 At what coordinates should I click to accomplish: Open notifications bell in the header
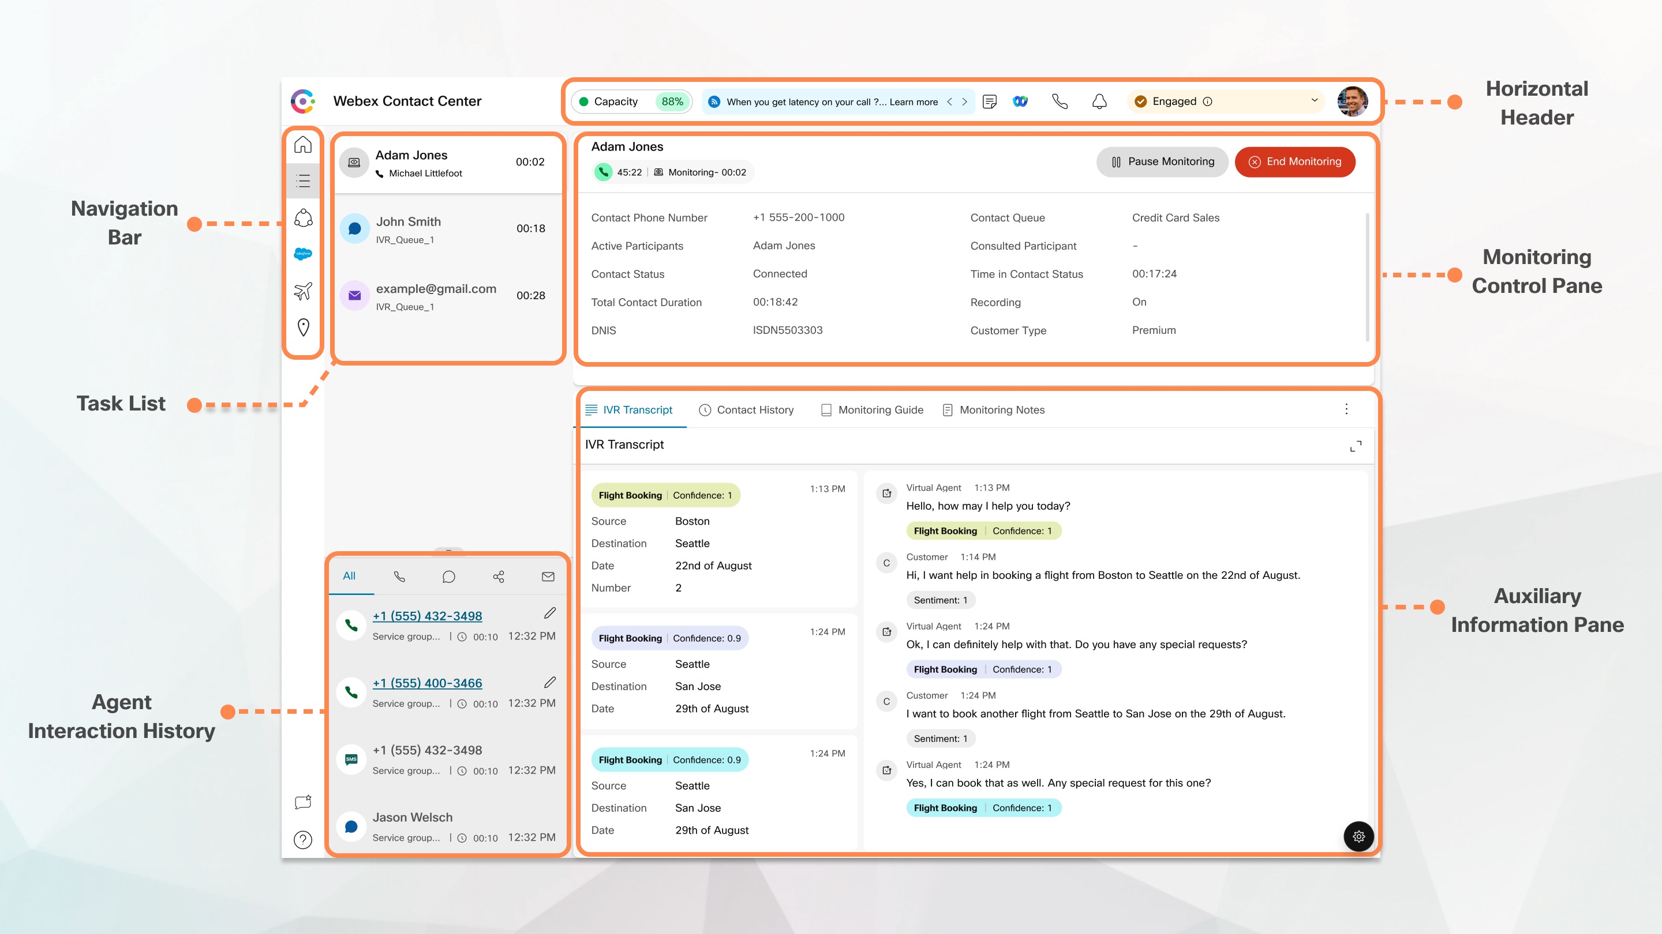click(1099, 101)
